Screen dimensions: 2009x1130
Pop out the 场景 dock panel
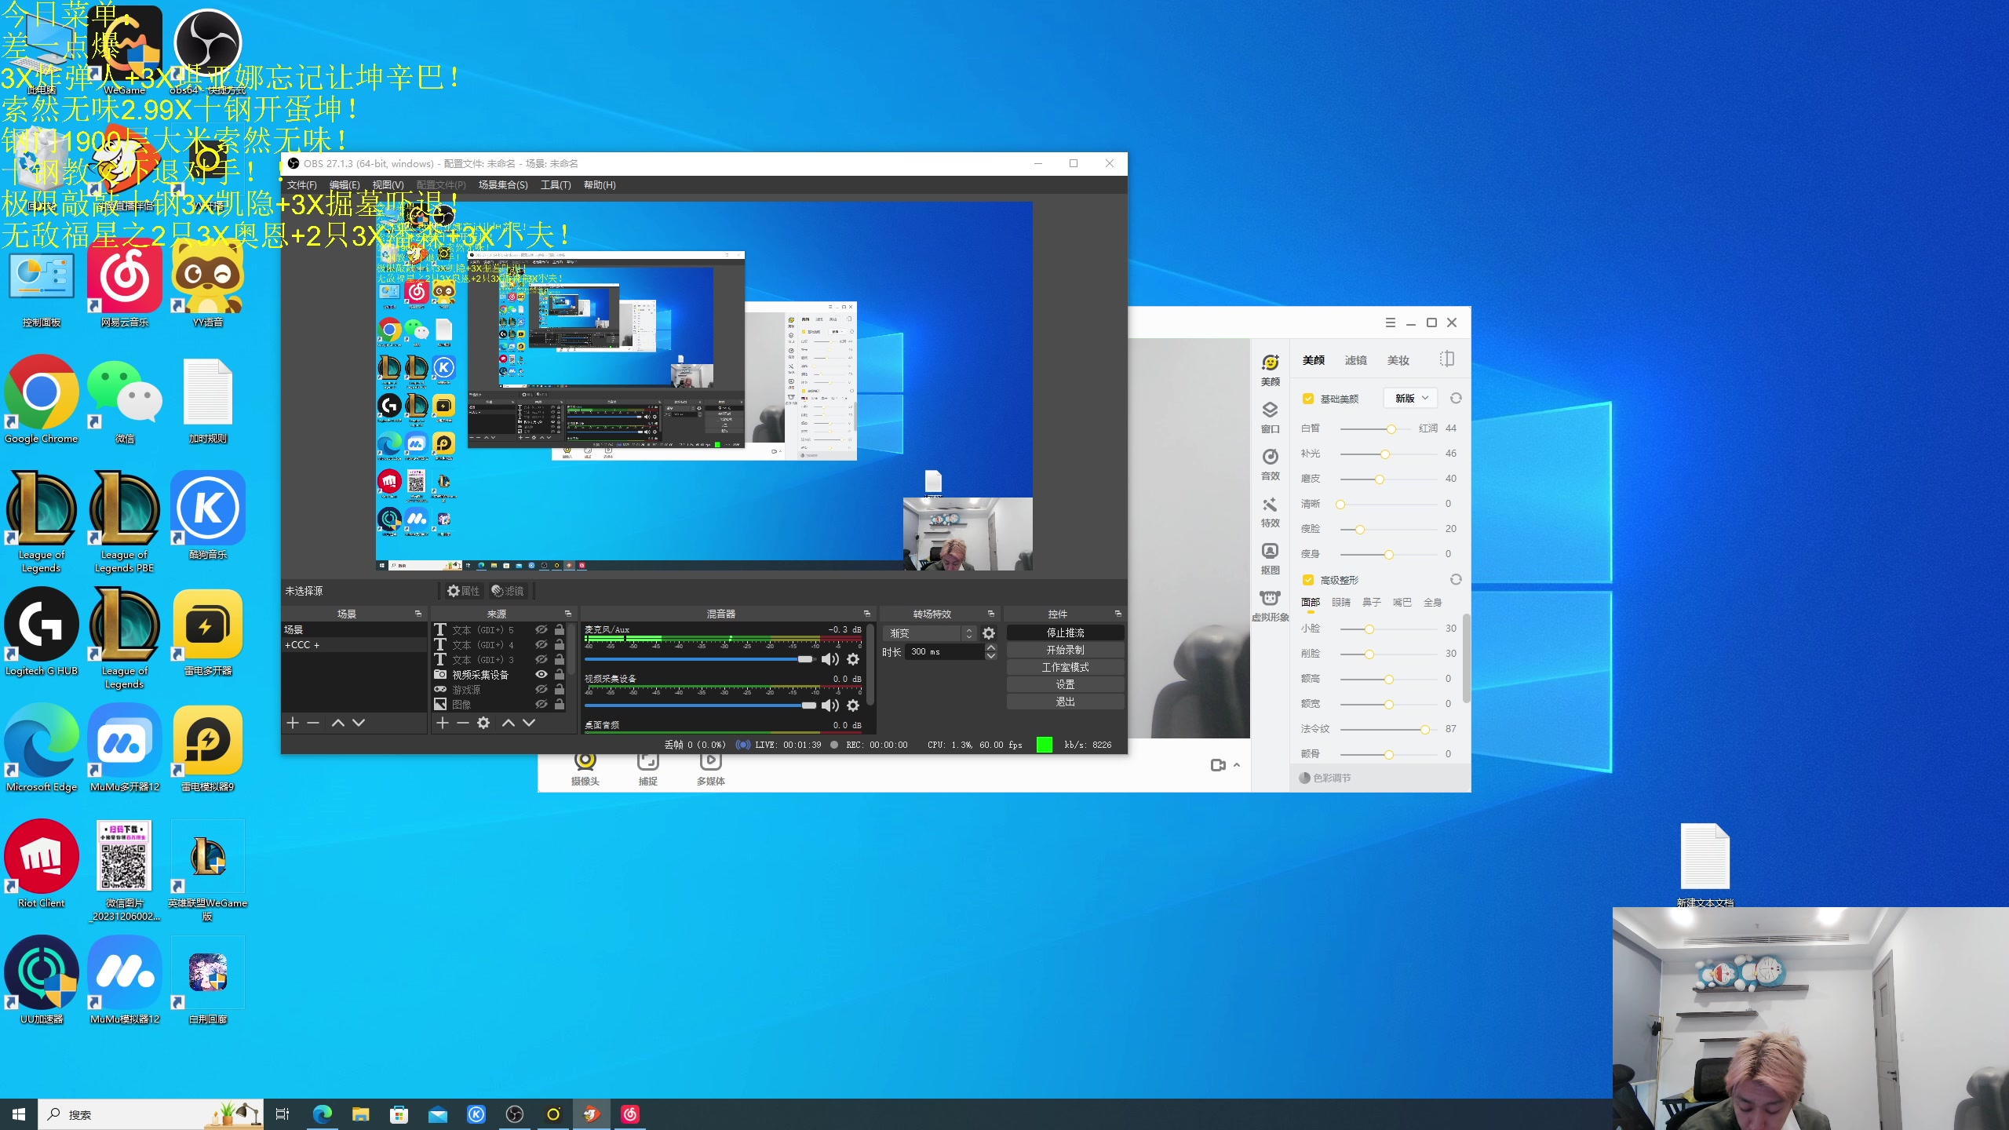point(418,614)
